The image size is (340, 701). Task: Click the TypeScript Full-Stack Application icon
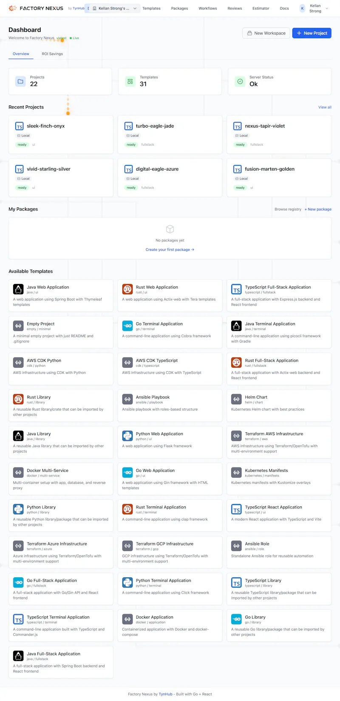[x=236, y=289]
